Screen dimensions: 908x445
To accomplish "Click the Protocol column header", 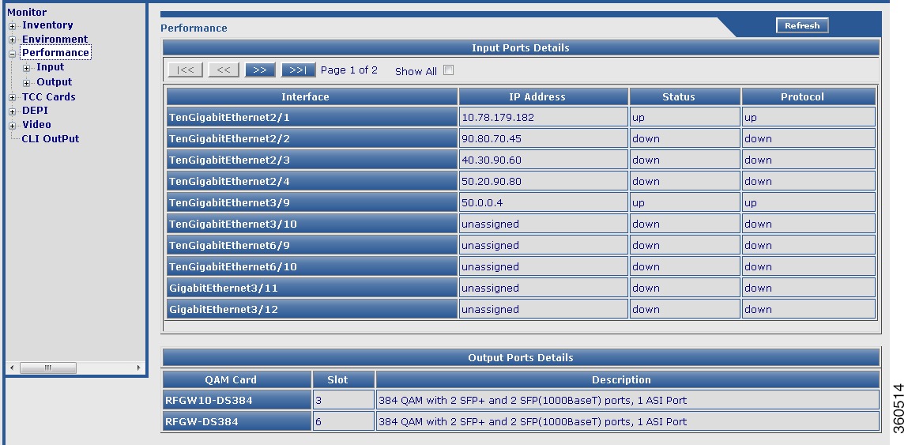I will tap(808, 96).
